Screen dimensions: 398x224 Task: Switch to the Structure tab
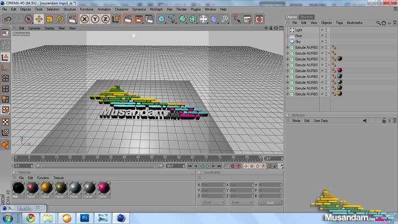click(x=306, y=16)
